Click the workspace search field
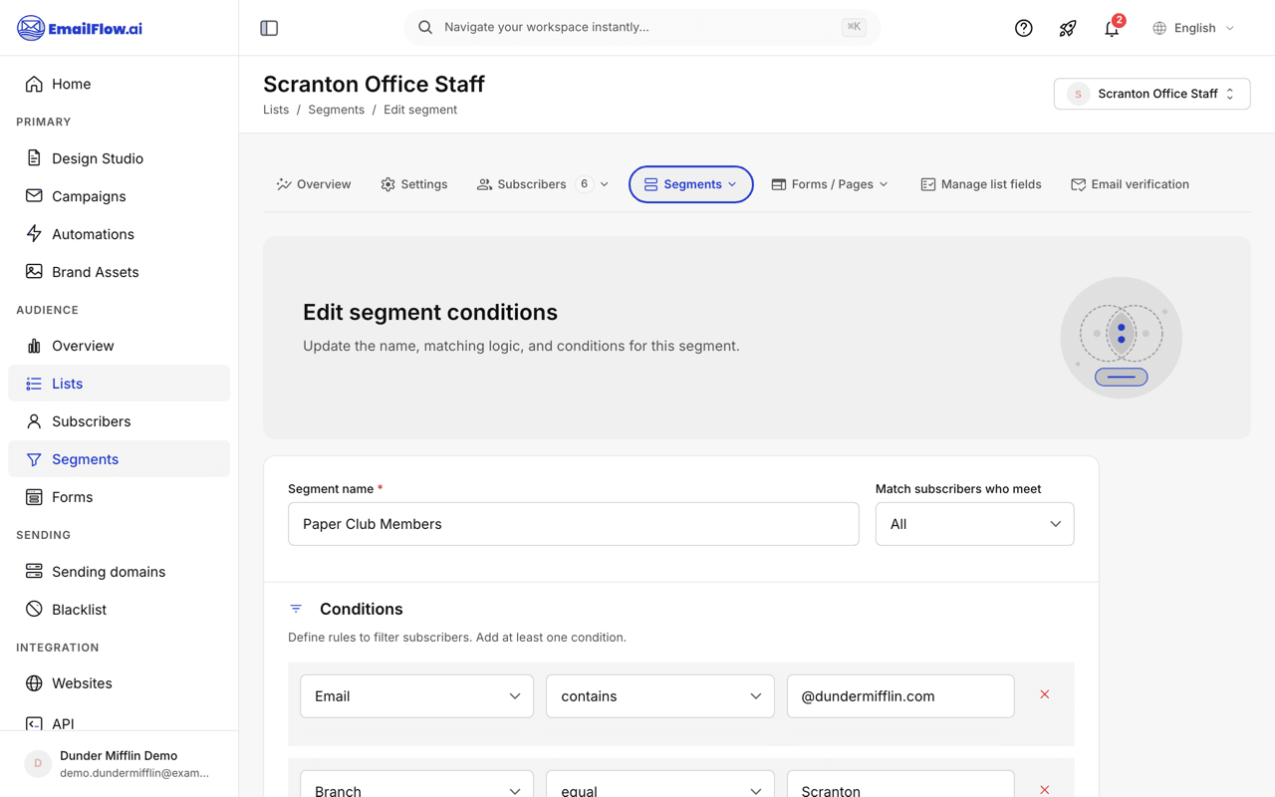The image size is (1275, 797). (x=641, y=28)
